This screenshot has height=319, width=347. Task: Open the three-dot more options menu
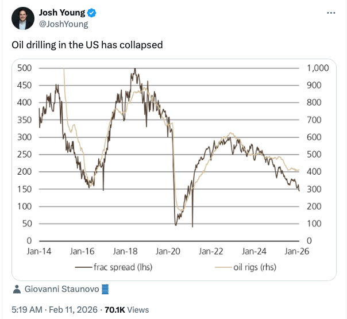[x=331, y=13]
